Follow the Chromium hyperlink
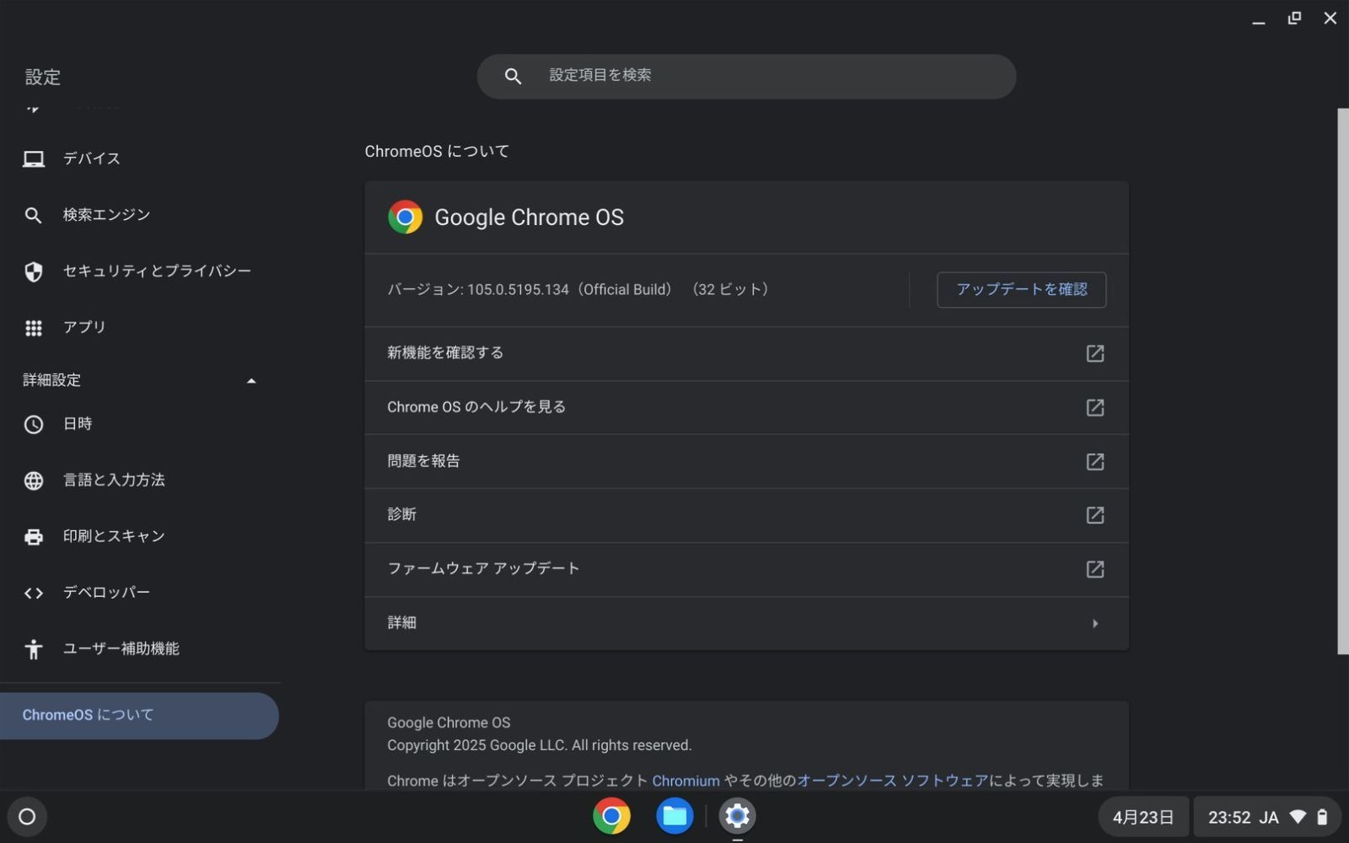The height and width of the screenshot is (843, 1349). pos(685,781)
